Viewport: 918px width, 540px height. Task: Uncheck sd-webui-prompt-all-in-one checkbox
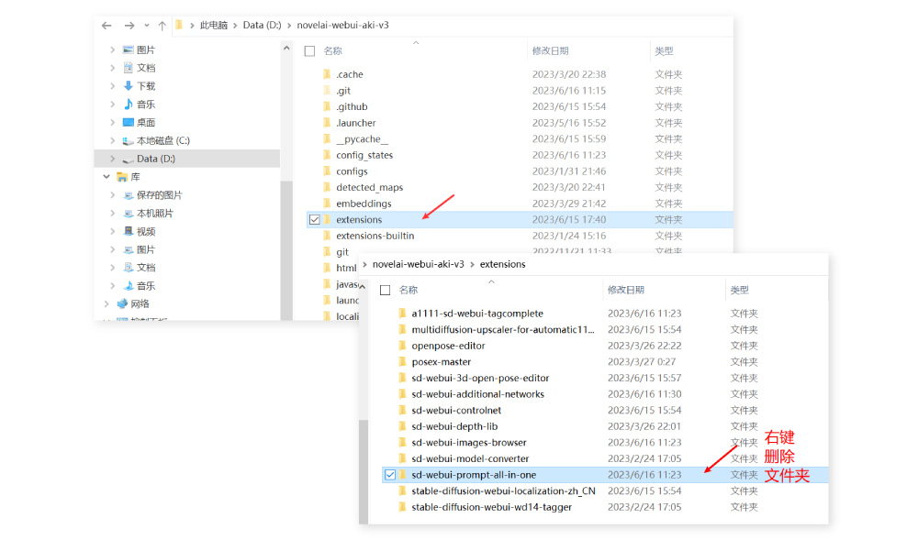(x=390, y=475)
